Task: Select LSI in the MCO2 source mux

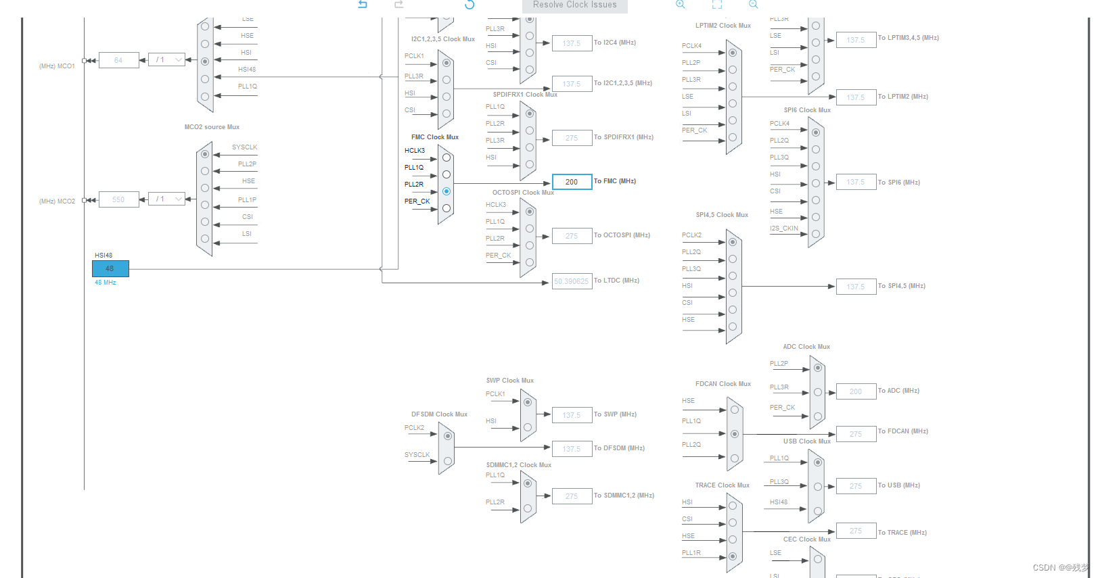Action: tap(205, 239)
